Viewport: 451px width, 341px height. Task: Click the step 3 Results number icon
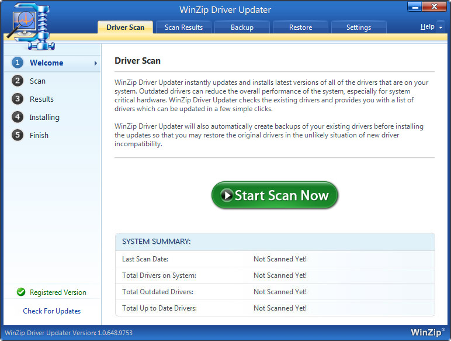(18, 99)
